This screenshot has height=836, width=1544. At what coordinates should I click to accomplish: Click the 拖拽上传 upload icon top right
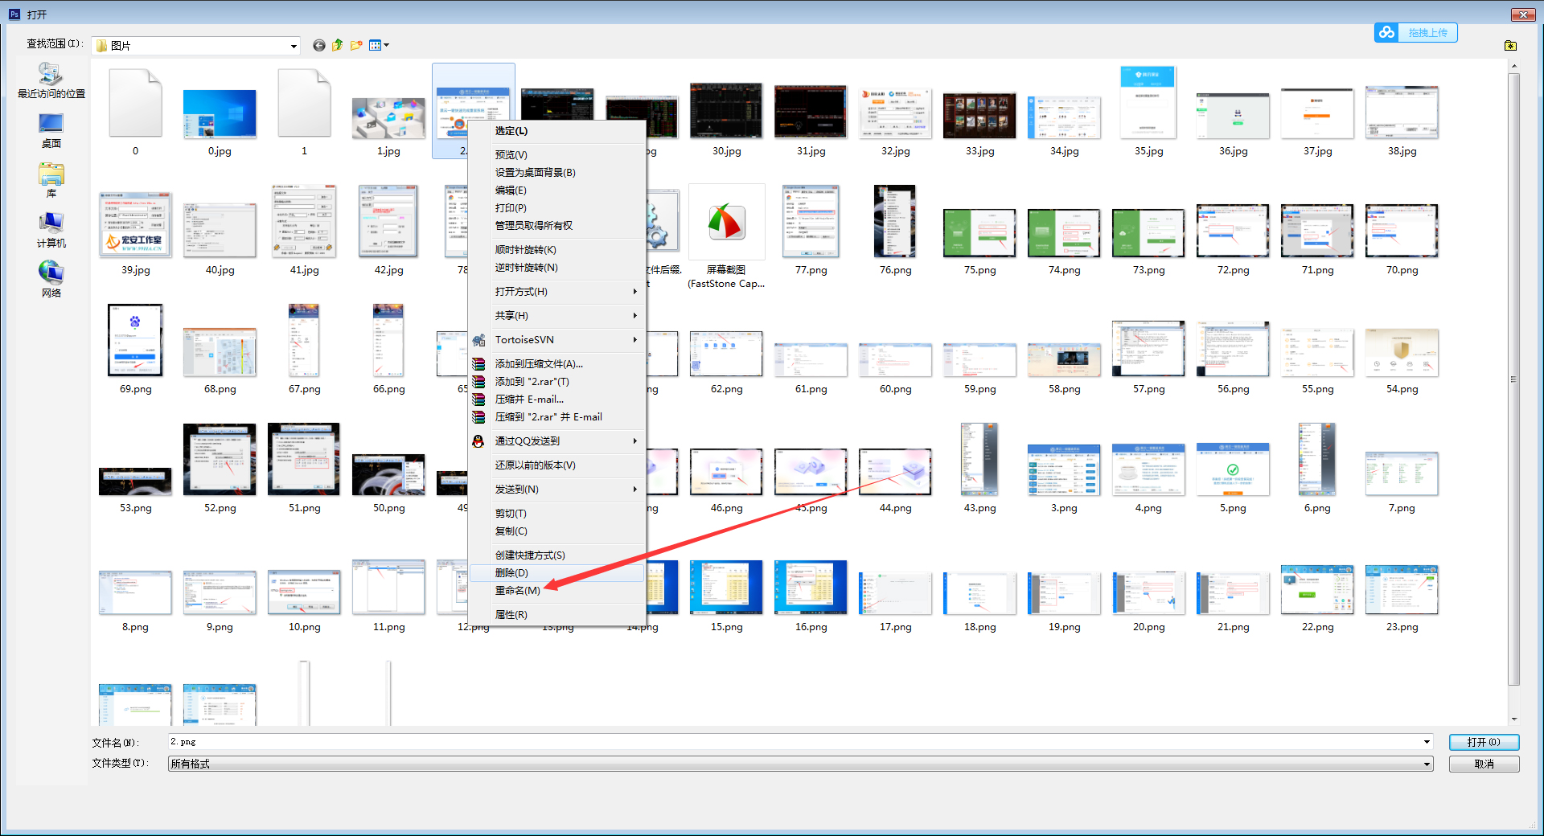tap(1386, 32)
